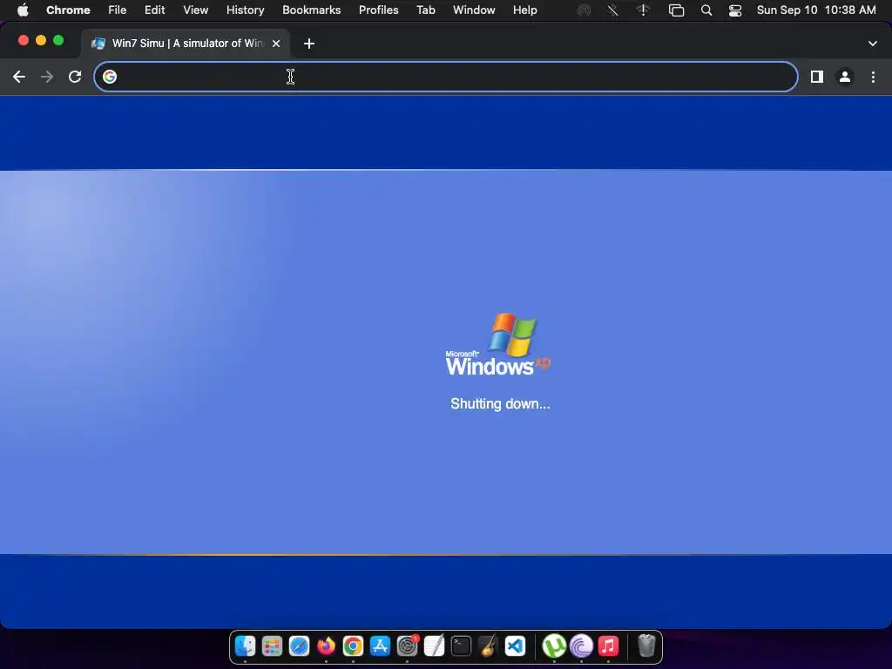Open the Chrome profile avatar menu
This screenshot has height=669, width=892.
coord(845,77)
